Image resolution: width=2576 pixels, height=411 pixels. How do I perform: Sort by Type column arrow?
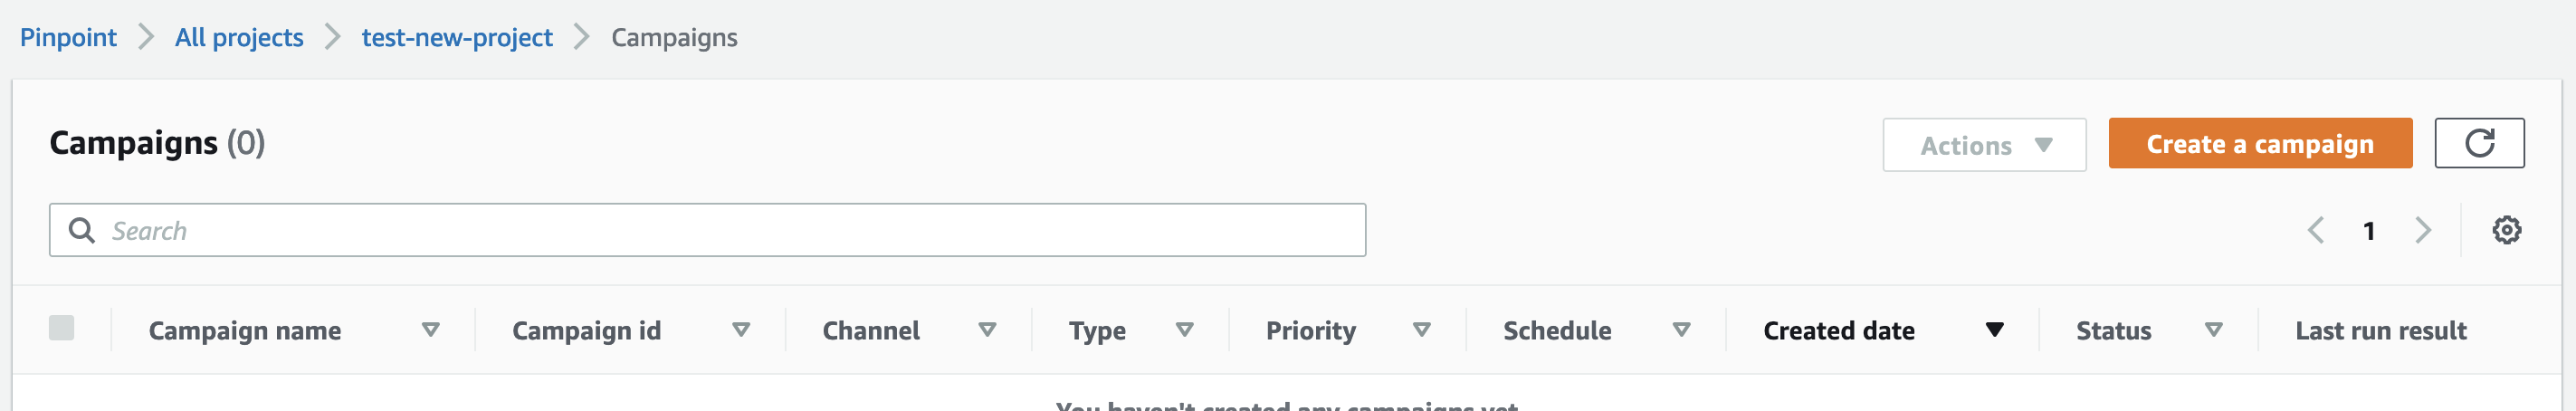(x=1185, y=330)
